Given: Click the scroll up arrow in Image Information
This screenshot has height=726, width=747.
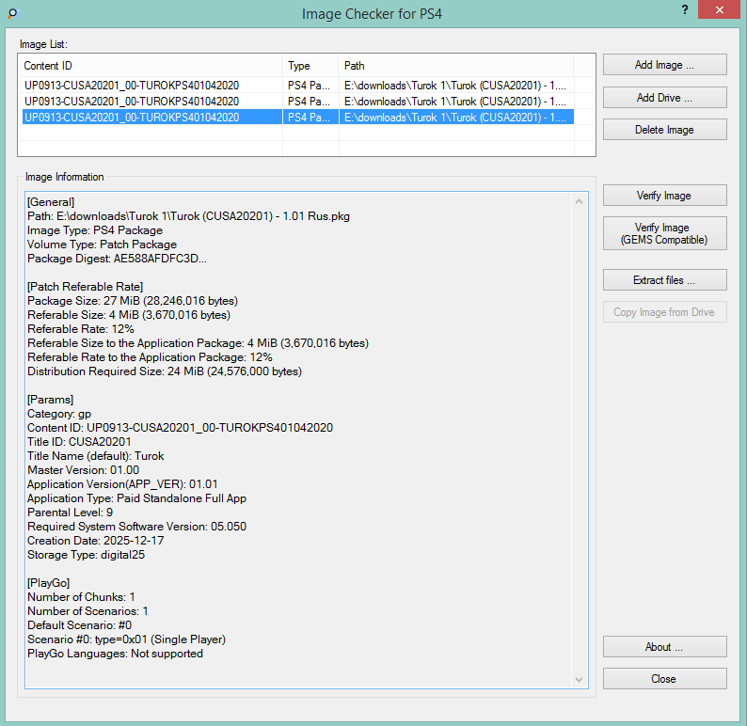Looking at the screenshot, I should click(x=580, y=200).
